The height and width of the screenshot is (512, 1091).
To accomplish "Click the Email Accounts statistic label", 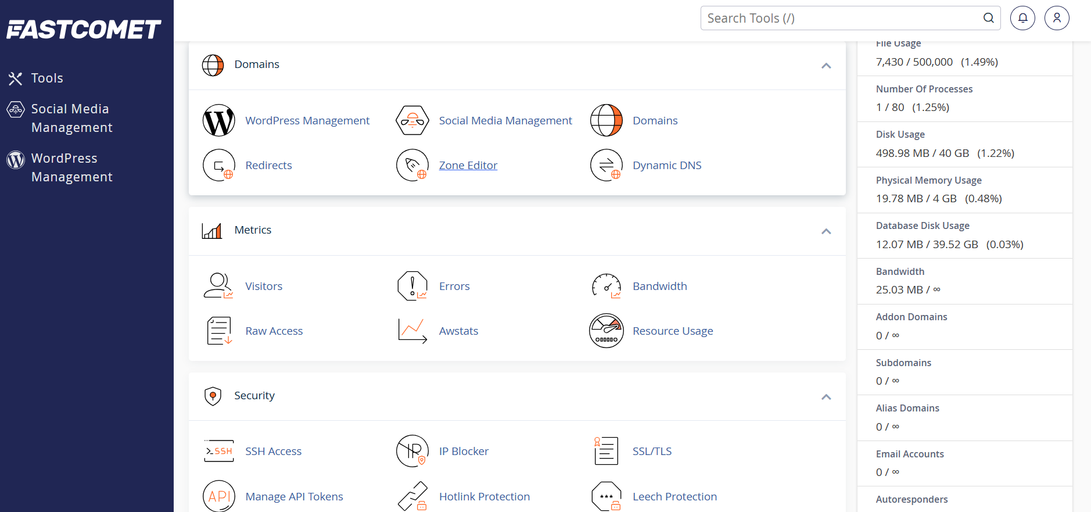I will click(x=910, y=454).
